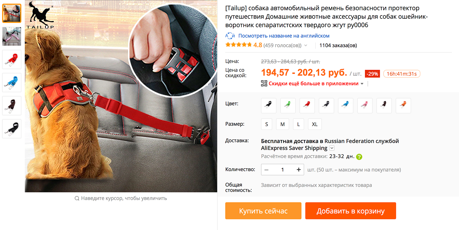Click the TAILUP brand logo on image
459x230 pixels.
[x=40, y=16]
